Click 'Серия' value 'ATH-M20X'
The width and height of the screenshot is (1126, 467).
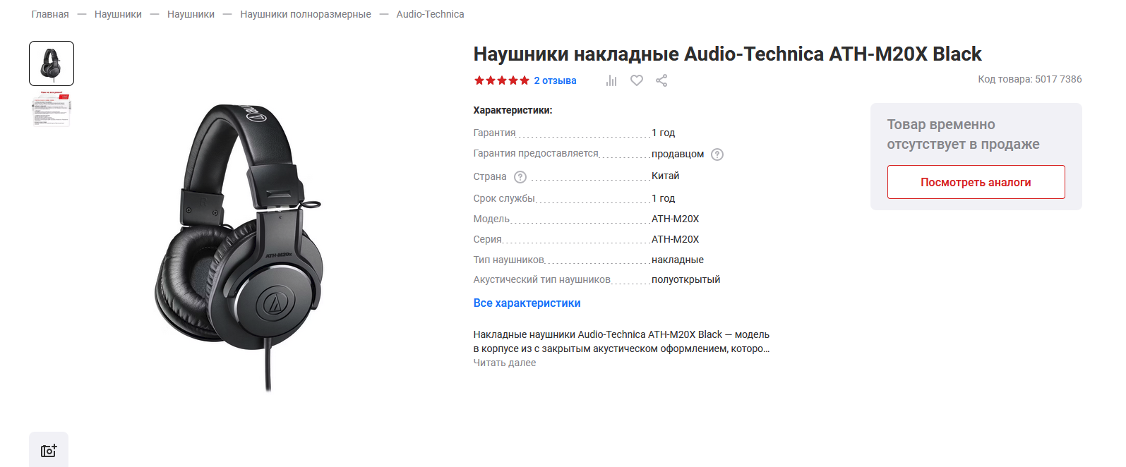pyautogui.click(x=675, y=239)
